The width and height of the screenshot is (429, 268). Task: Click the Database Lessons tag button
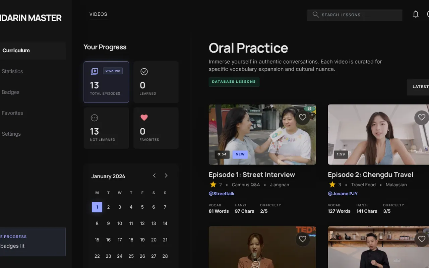click(234, 82)
